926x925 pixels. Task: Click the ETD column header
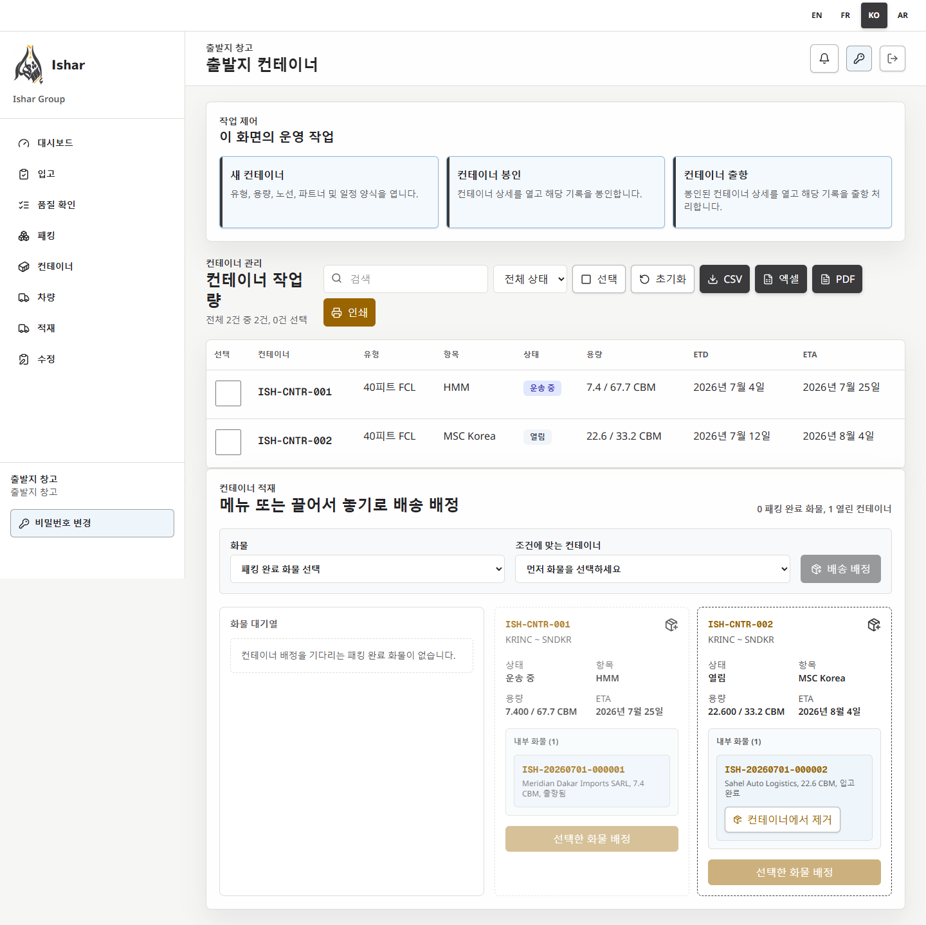tap(701, 355)
